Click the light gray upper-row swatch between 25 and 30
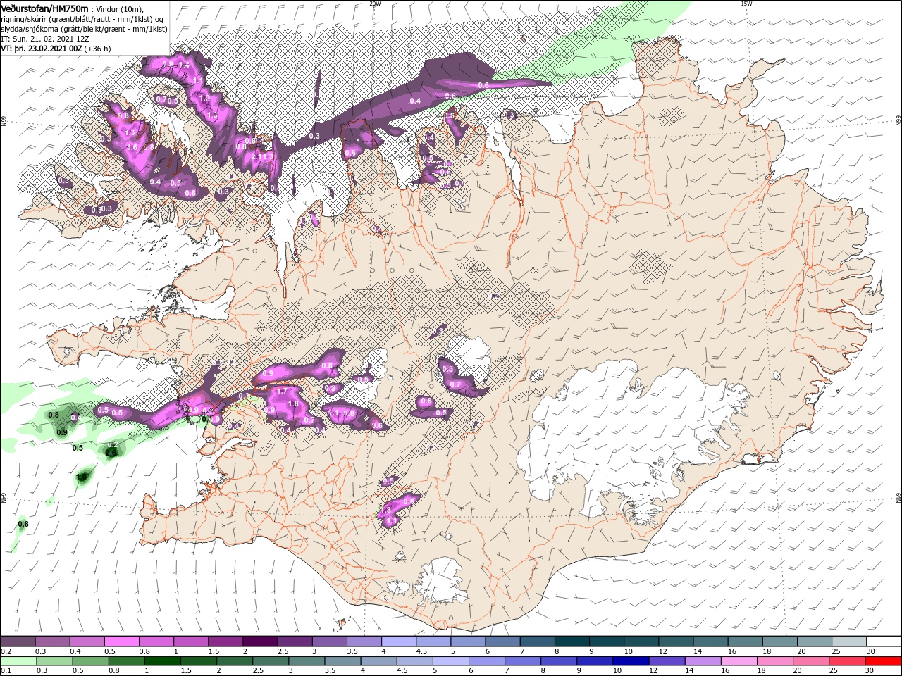This screenshot has width=902, height=676. click(x=848, y=641)
